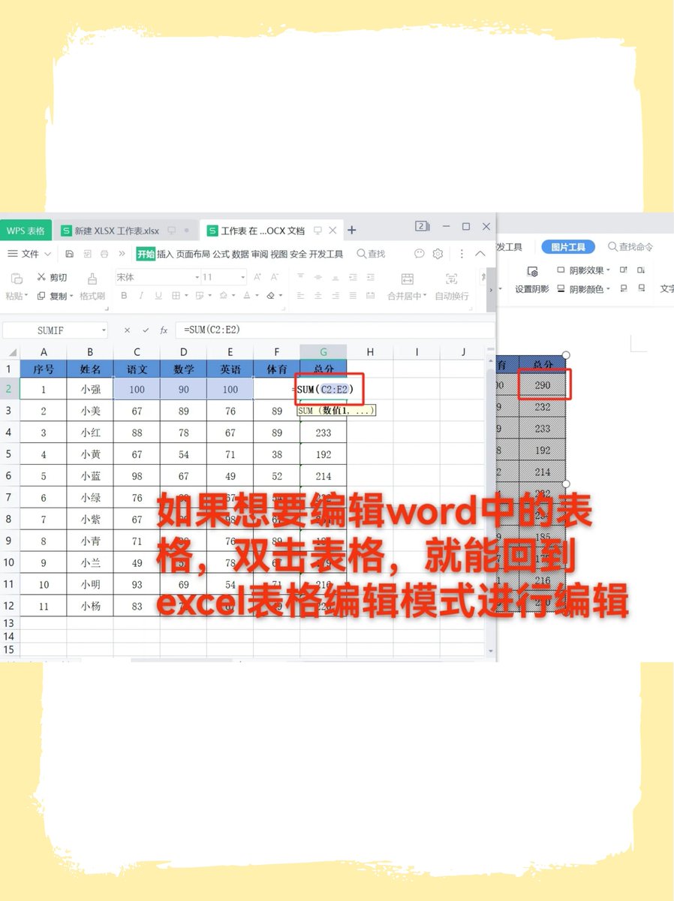Image resolution: width=674 pixels, height=901 pixels.
Task: Switch to the 页面布局 ribbon tab
Action: point(193,254)
